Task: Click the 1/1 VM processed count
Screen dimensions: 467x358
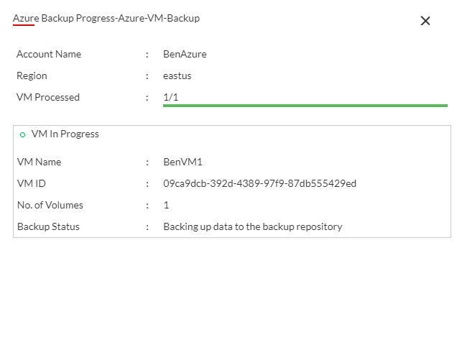Action: coord(170,97)
